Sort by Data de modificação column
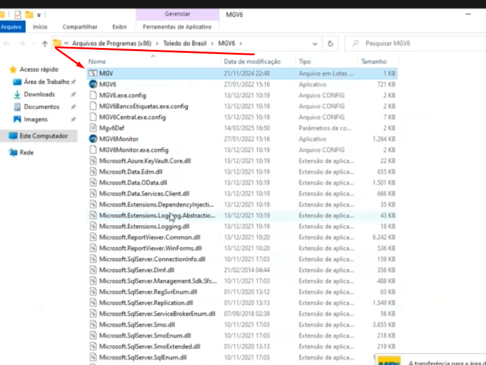This screenshot has height=365, width=486. pos(252,62)
